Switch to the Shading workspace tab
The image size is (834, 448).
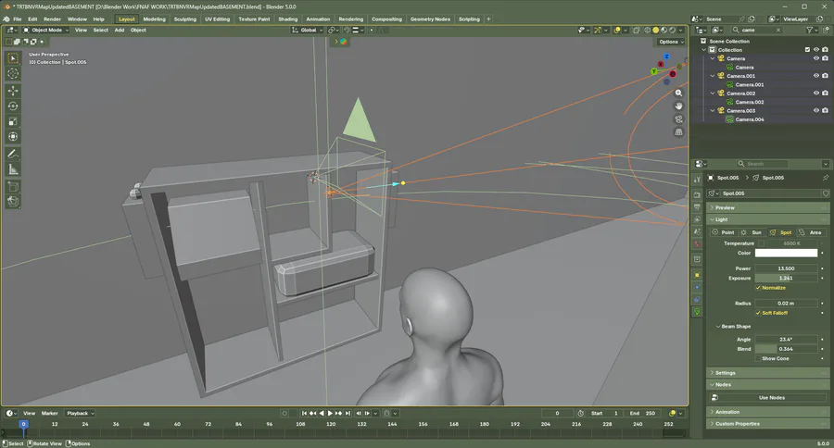point(288,19)
